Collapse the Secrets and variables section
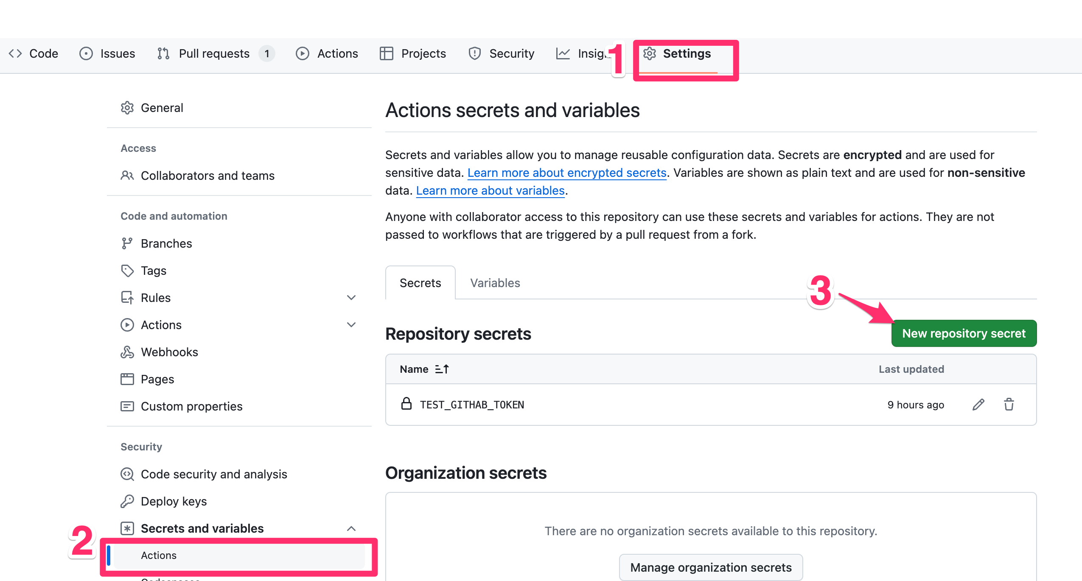Image resolution: width=1082 pixels, height=581 pixels. point(351,528)
